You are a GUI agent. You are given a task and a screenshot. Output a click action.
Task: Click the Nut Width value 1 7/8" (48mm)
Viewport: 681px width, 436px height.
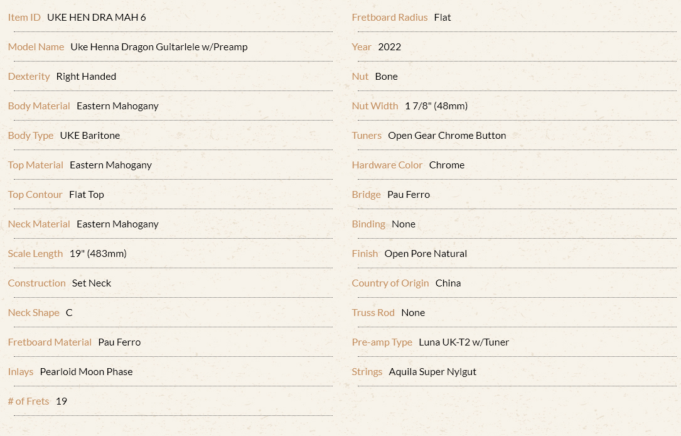(x=436, y=106)
